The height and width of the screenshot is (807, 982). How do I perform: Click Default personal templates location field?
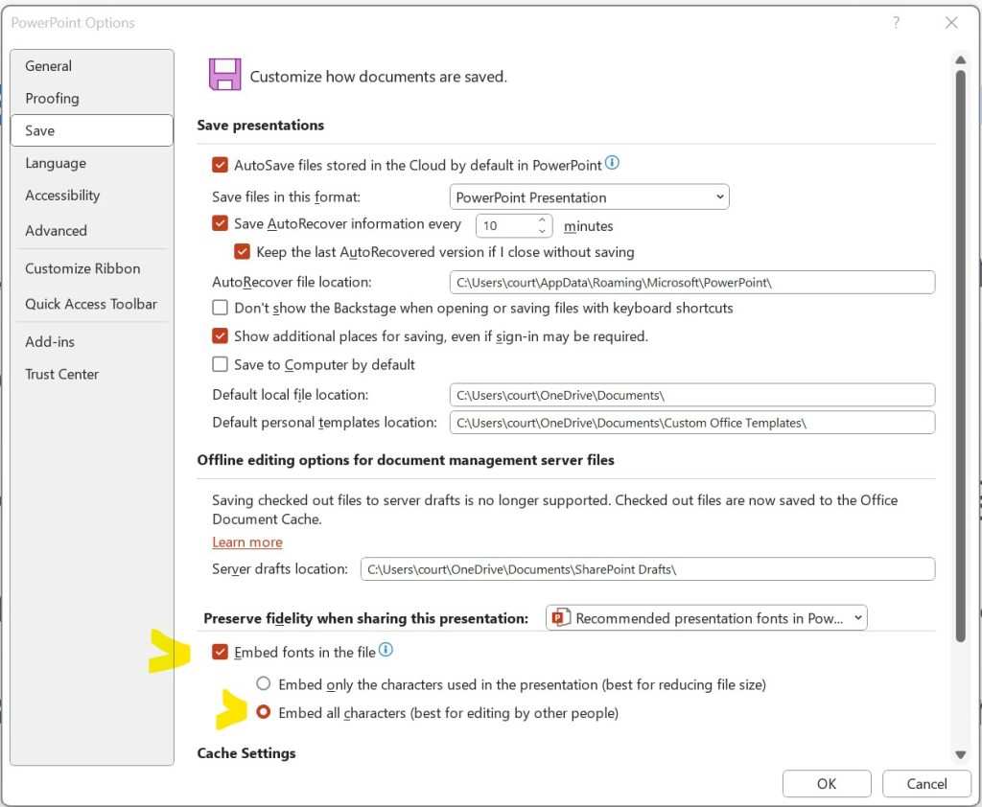(x=692, y=423)
